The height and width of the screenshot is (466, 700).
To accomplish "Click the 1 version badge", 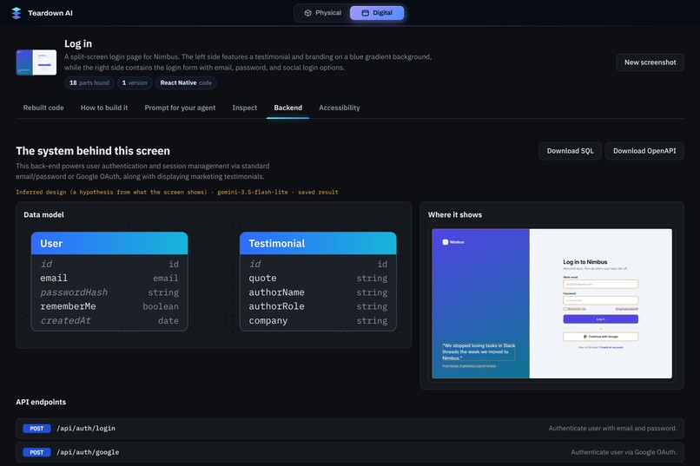I will 135,83.
